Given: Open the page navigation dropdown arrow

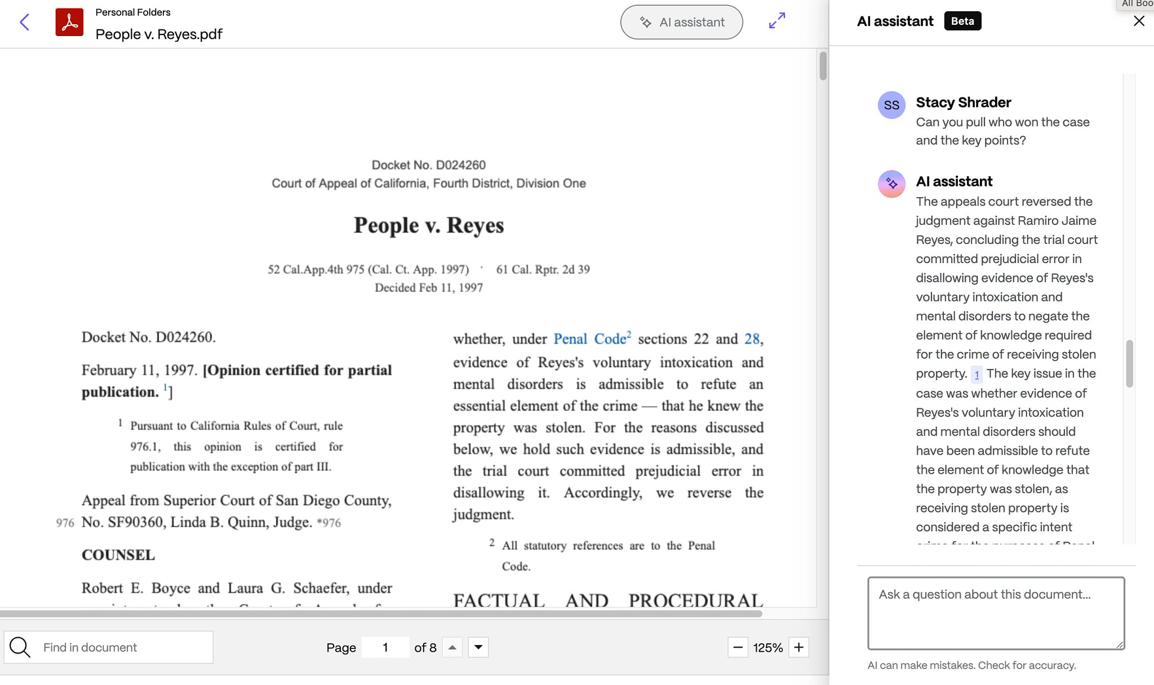Looking at the screenshot, I should coord(477,647).
